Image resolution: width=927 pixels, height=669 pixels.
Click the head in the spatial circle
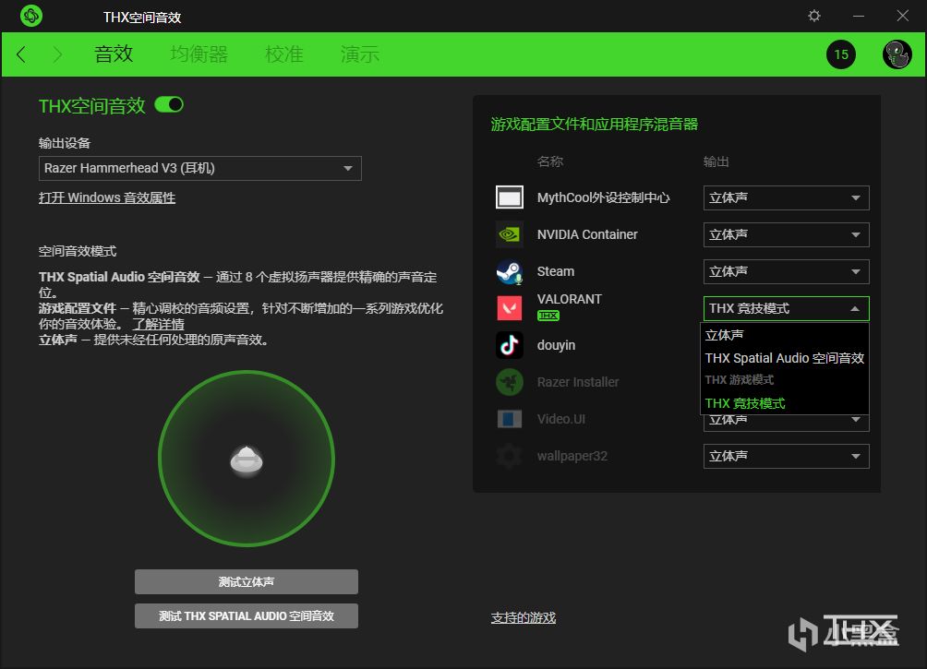[x=247, y=460]
